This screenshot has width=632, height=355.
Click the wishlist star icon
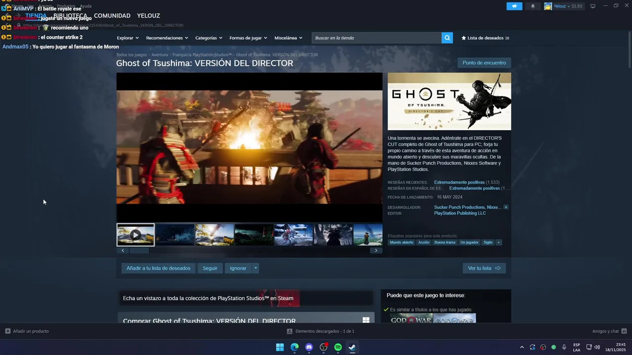click(464, 38)
